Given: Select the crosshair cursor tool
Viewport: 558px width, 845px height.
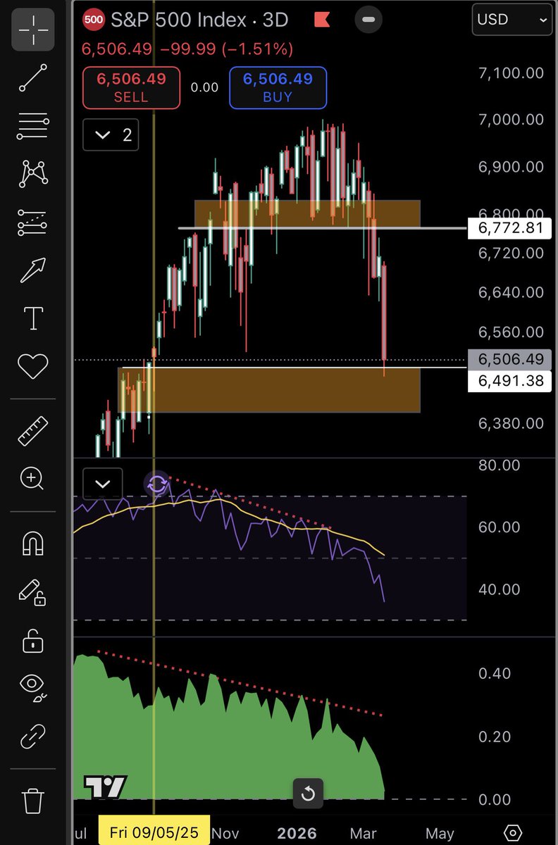Looking at the screenshot, I should coord(33,30).
